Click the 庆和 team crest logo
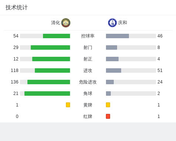The image size is (176, 141). coord(112,23)
